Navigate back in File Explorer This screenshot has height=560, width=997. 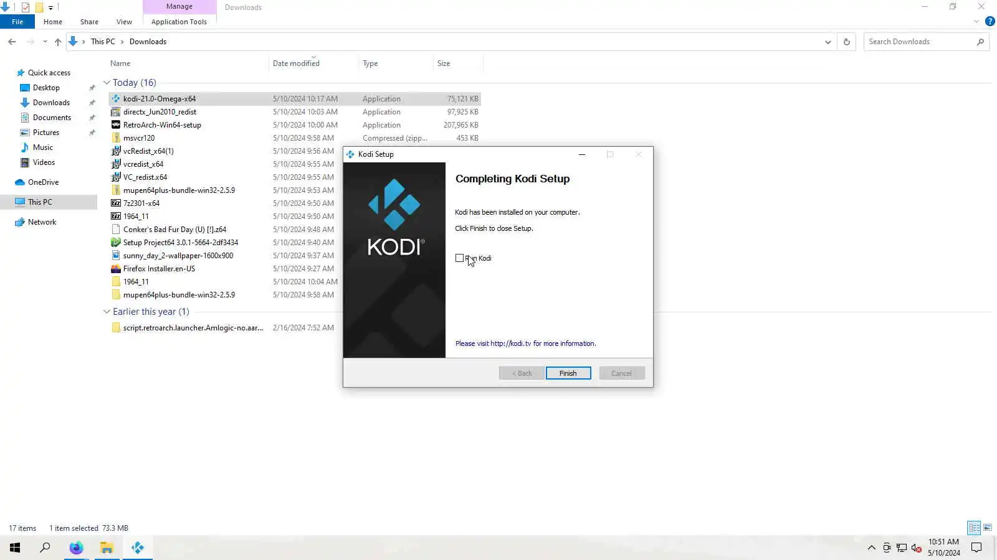pyautogui.click(x=12, y=42)
